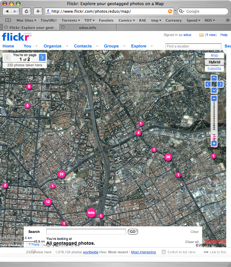
Task: Open the mail envelope icon
Action: 201,35
